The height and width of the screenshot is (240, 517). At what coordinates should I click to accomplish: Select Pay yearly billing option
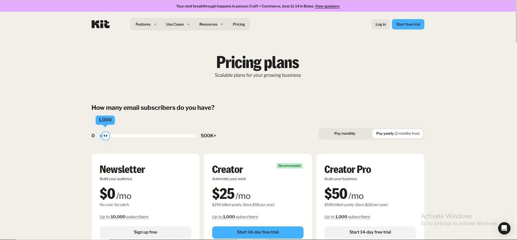click(397, 133)
